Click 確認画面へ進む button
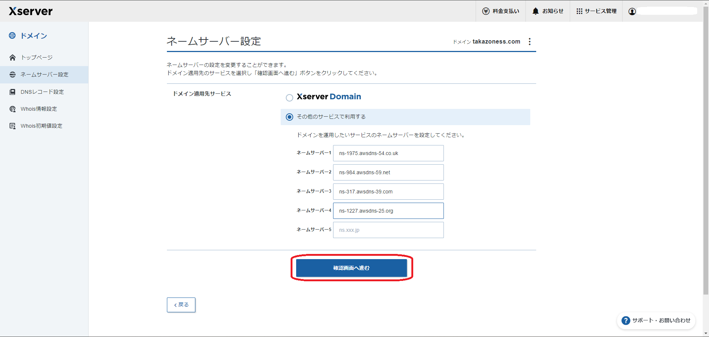 (352, 268)
